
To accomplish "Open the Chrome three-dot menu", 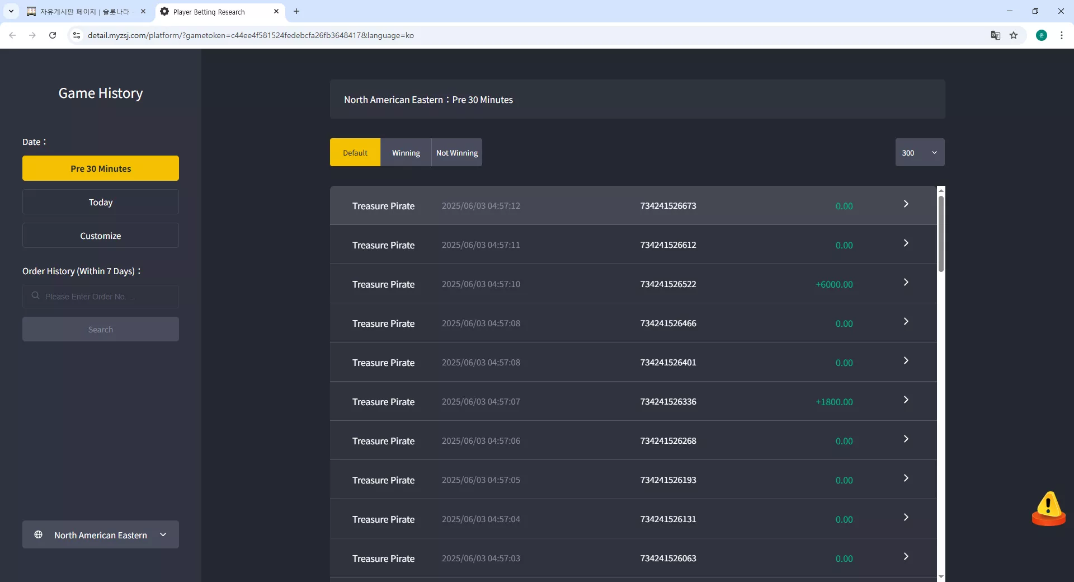I will click(1062, 35).
